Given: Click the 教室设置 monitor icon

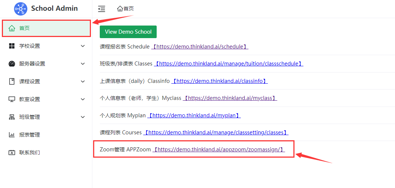Looking at the screenshot, I should click(12, 99).
